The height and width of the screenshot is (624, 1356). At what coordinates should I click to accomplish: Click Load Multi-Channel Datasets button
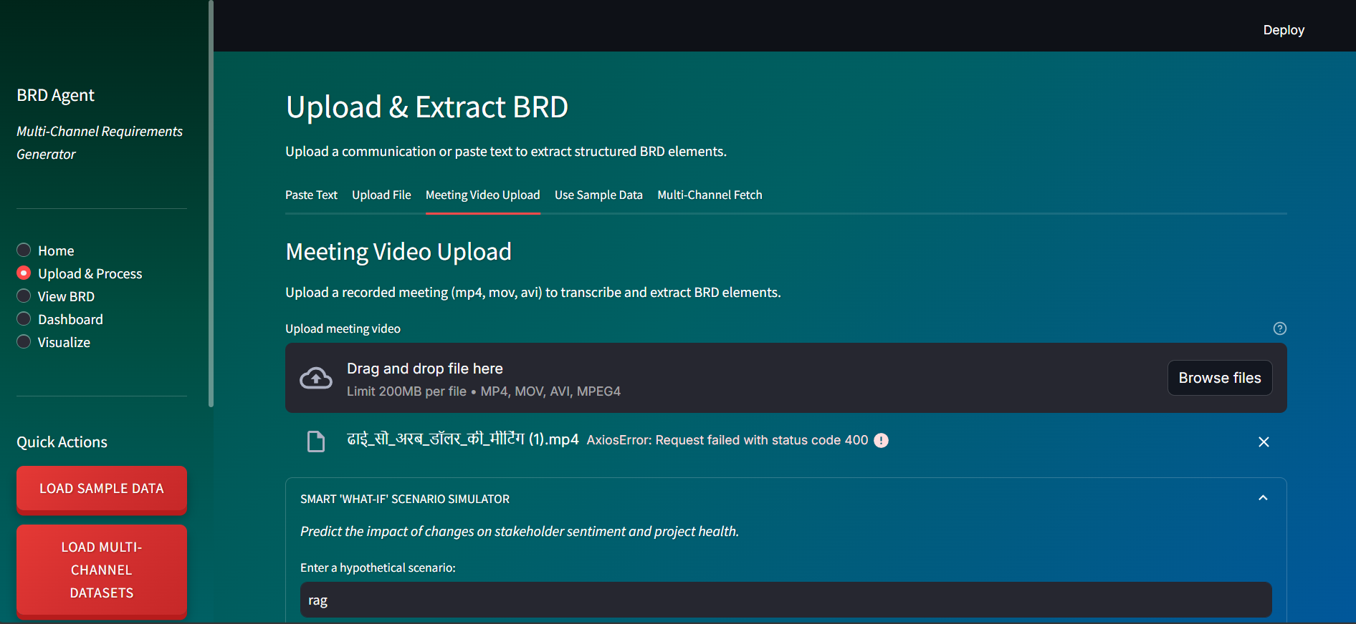(102, 570)
